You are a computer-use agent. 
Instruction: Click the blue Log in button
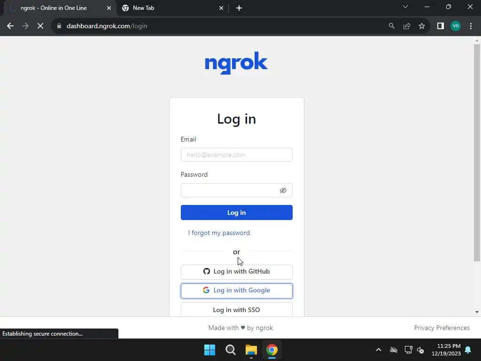coord(237,212)
